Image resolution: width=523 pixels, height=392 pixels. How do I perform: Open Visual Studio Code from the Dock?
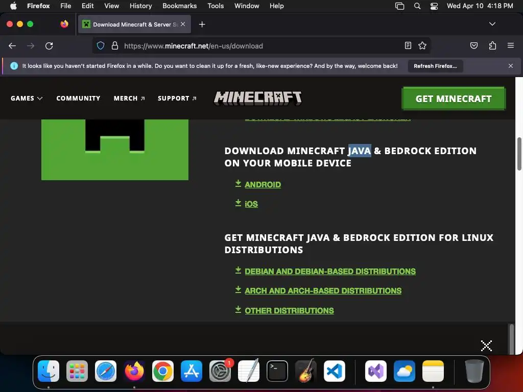334,371
